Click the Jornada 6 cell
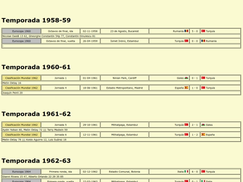The height and width of the screenshot is (182, 243). (x=60, y=135)
